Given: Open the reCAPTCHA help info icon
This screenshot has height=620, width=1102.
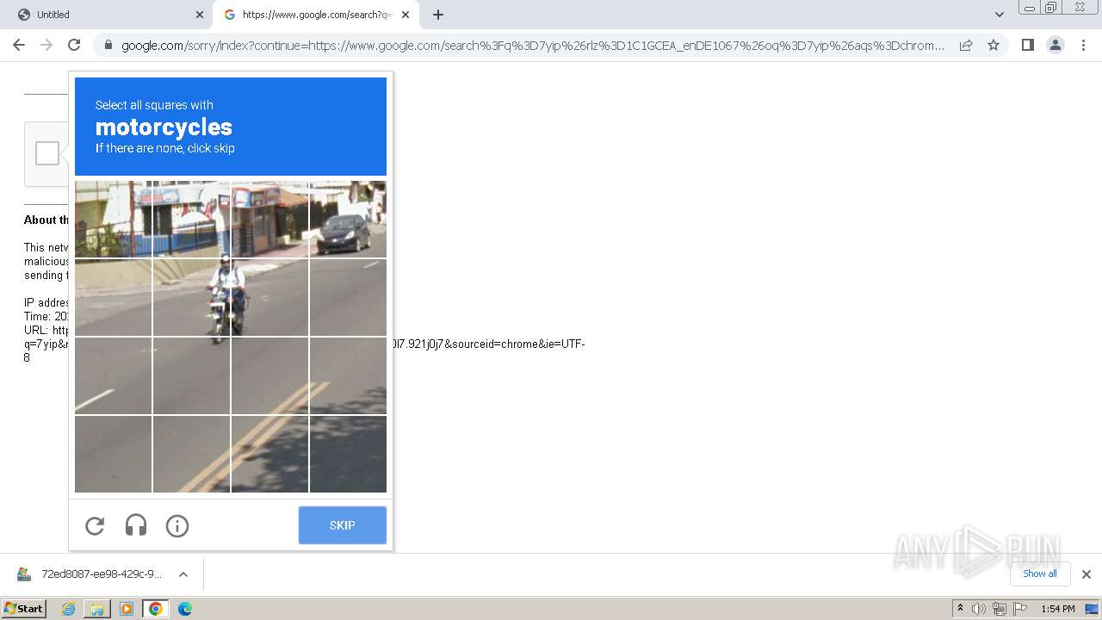Looking at the screenshot, I should (x=177, y=525).
